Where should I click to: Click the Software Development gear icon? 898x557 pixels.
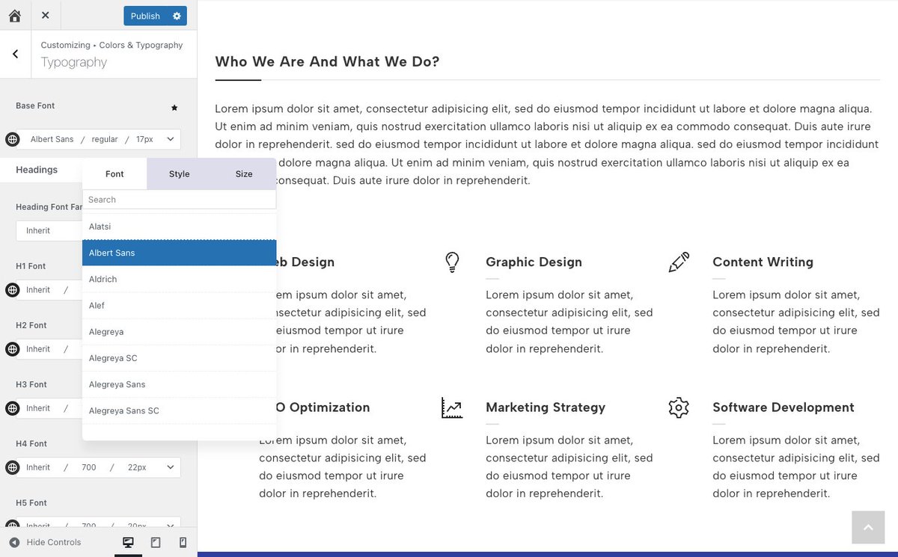pos(679,407)
